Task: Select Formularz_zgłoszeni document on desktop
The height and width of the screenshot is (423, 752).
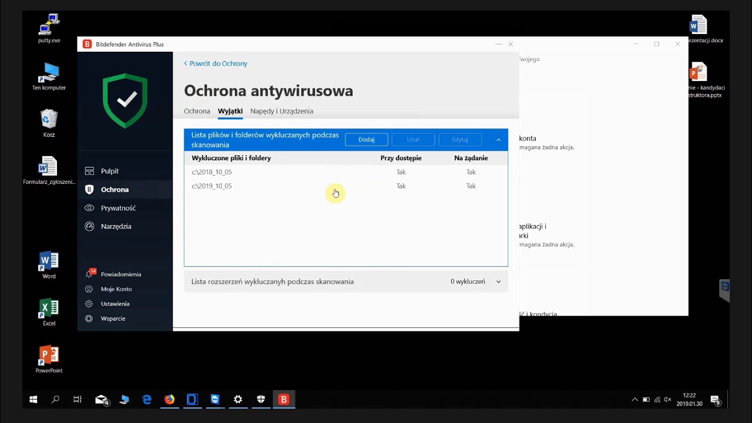Action: pos(49,170)
